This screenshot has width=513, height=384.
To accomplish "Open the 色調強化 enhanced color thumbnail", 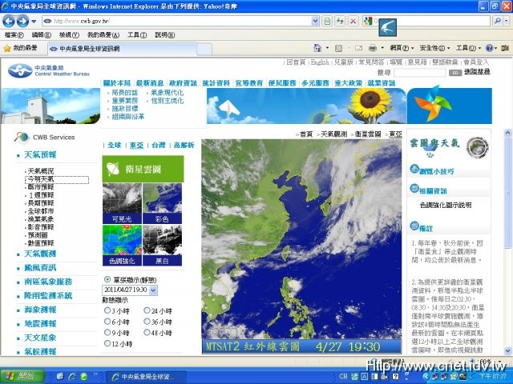I will [122, 244].
